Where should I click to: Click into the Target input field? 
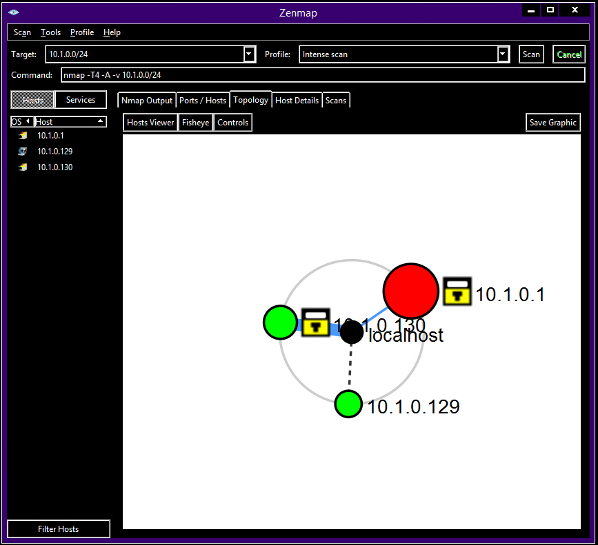coord(145,54)
